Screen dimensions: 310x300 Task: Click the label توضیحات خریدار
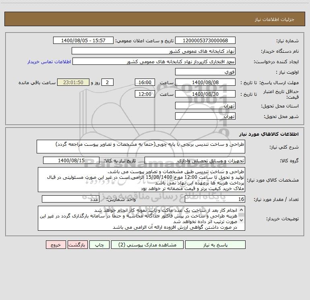282,219
